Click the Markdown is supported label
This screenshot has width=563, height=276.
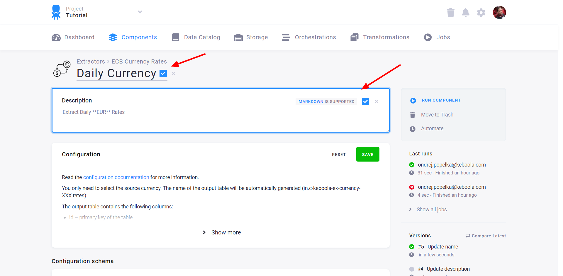[x=326, y=102]
